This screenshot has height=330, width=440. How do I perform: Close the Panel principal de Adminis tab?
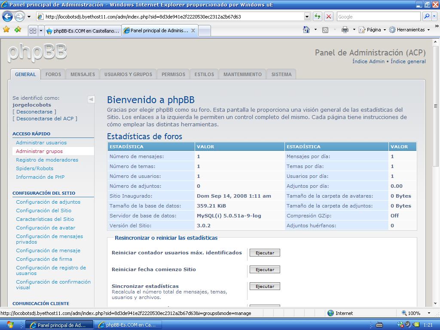click(193, 31)
